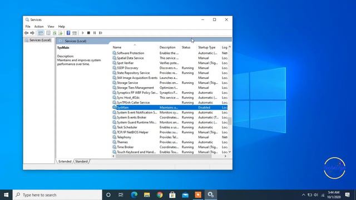Switch to the Extended tab
The height and width of the screenshot is (200, 356).
pyautogui.click(x=65, y=162)
